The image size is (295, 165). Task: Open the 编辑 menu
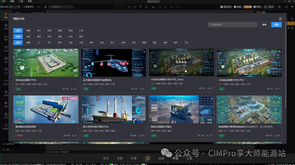coord(12,1)
